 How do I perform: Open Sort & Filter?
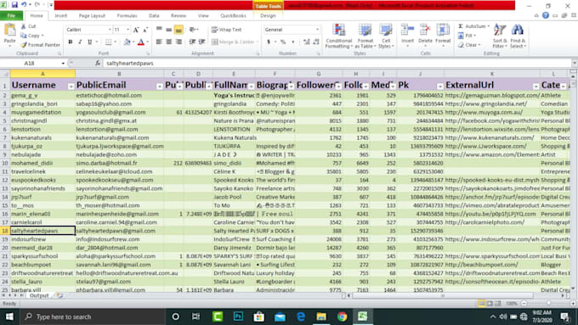click(500, 36)
